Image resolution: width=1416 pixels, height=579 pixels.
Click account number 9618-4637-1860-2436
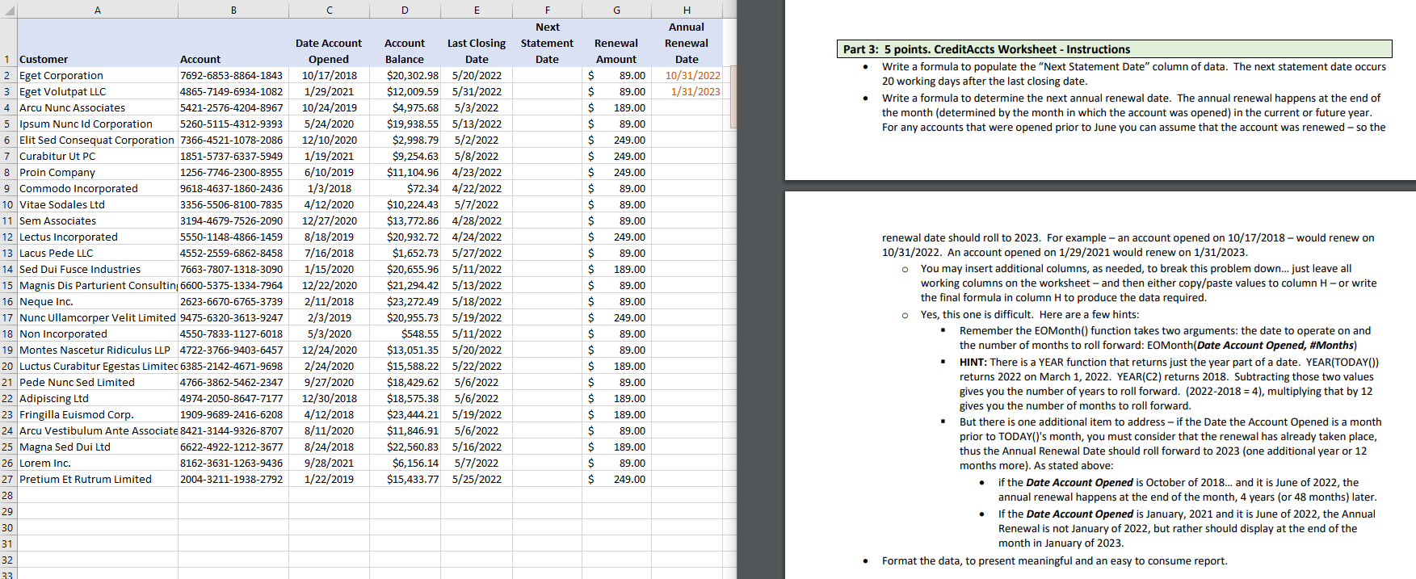(x=233, y=188)
